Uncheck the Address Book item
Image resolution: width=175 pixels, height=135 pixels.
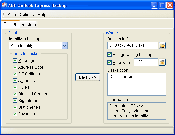click(x=15, y=67)
